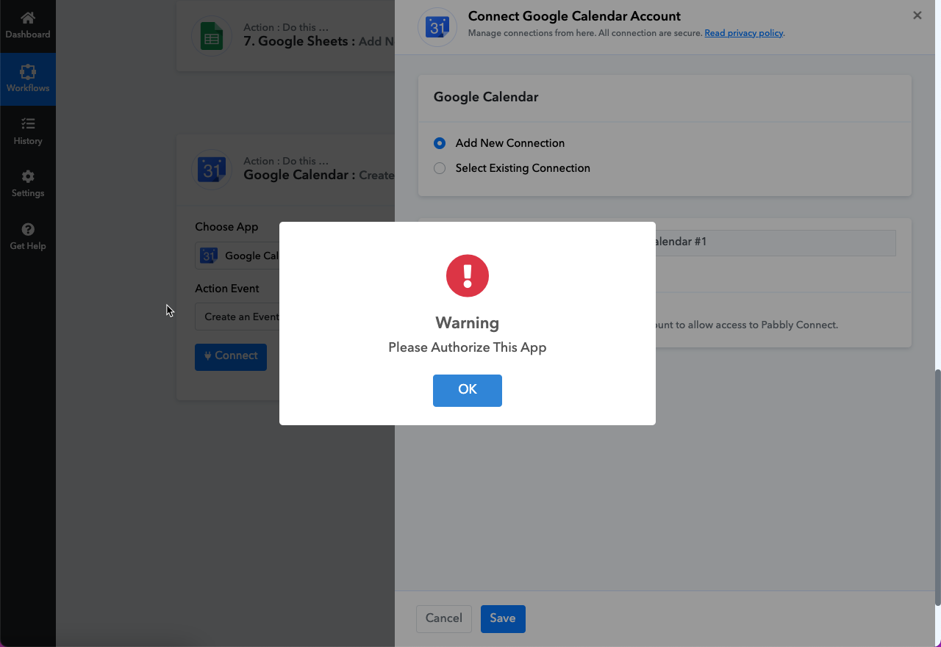Click the 'Please Authorize This App' message
Screen dimensions: 941x647
[468, 347]
